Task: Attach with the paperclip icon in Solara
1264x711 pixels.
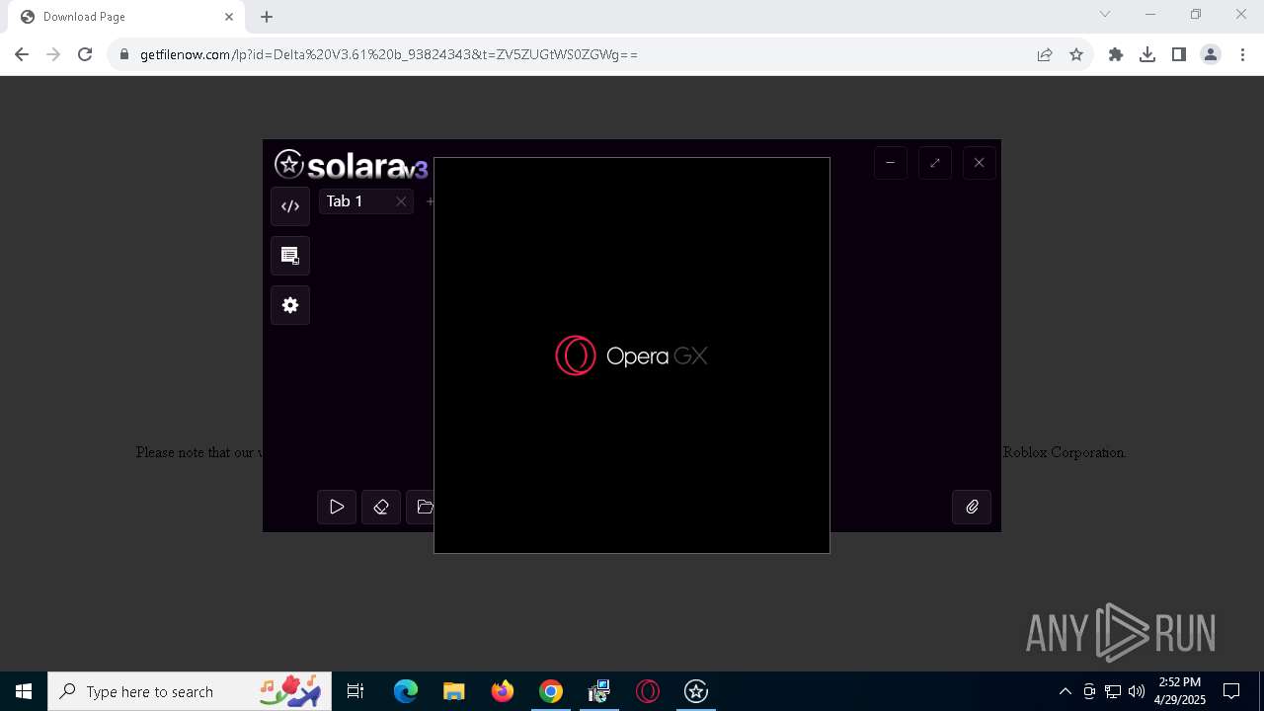Action: pyautogui.click(x=972, y=507)
